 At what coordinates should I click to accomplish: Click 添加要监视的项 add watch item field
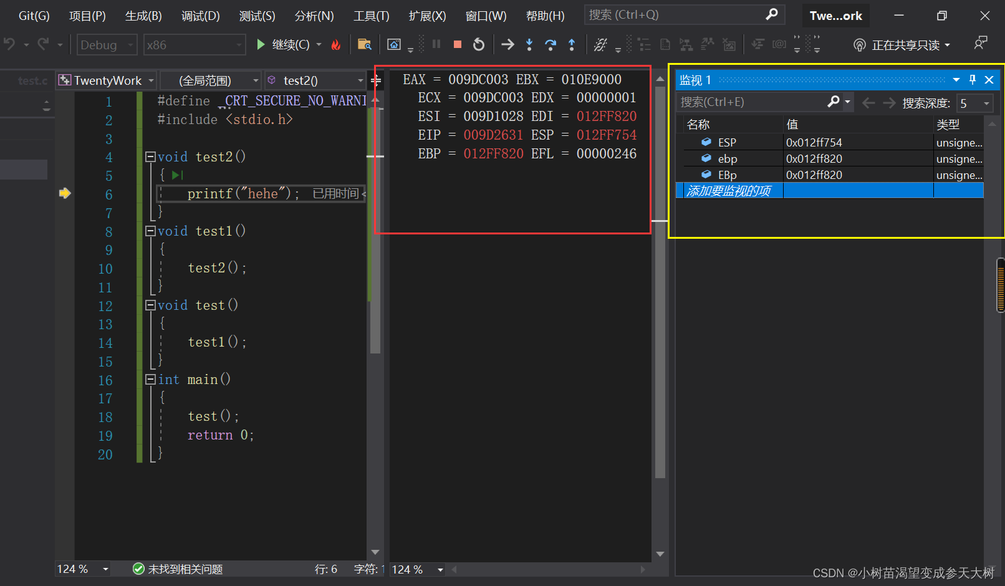click(729, 191)
